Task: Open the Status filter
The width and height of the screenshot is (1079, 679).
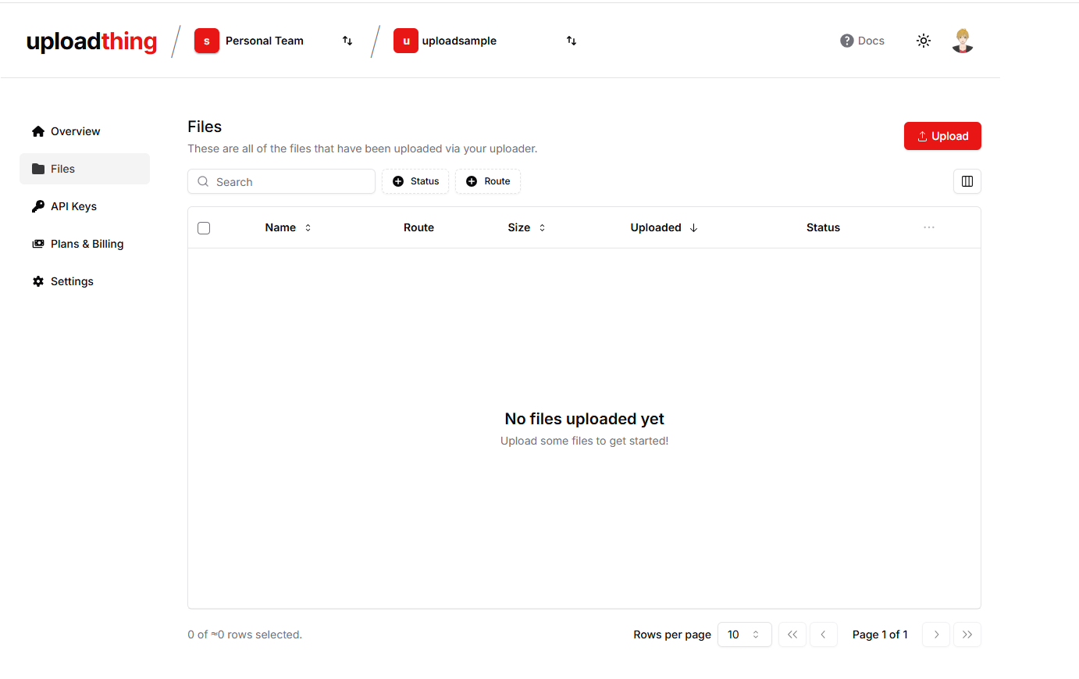Action: coord(415,181)
